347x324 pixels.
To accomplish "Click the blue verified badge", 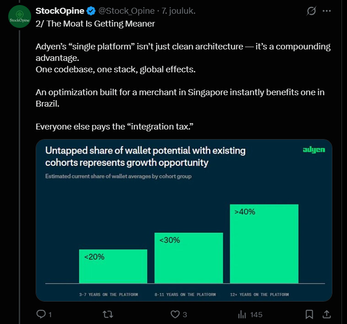I will coord(91,11).
